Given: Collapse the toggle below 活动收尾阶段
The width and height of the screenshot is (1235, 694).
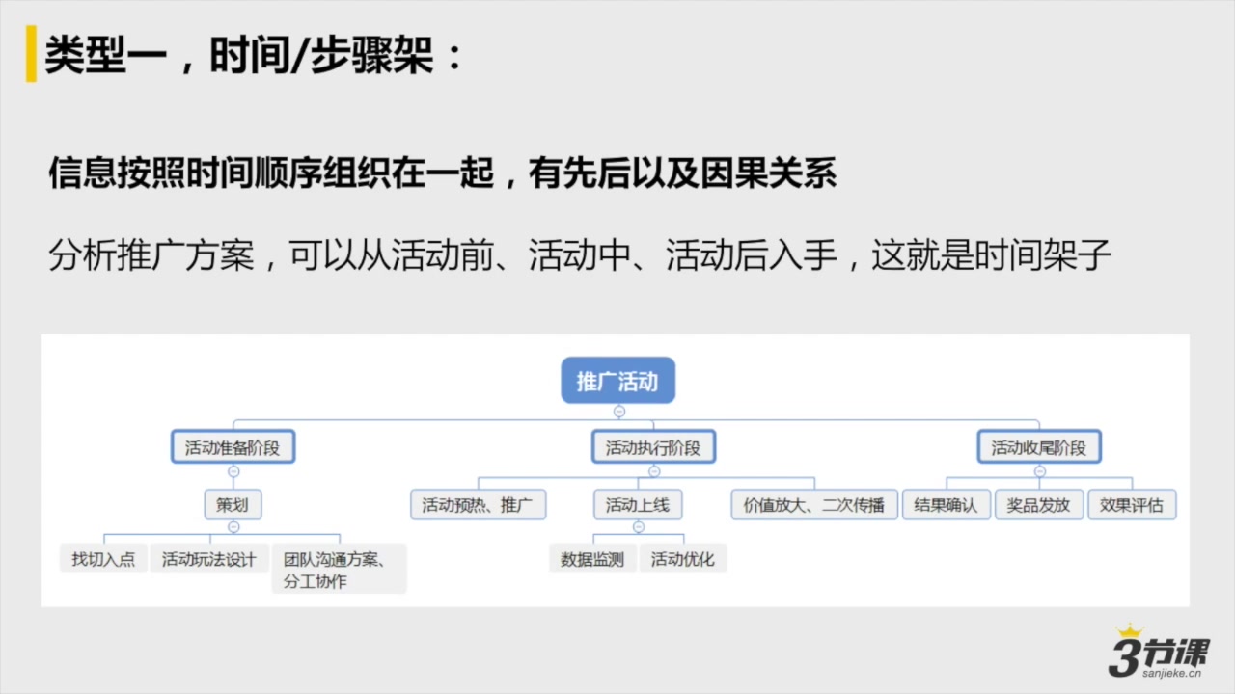Looking at the screenshot, I should (x=1039, y=471).
